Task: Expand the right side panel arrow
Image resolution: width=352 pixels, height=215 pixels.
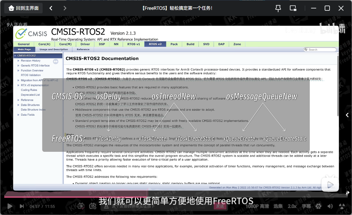Action: pyautogui.click(x=347, y=115)
